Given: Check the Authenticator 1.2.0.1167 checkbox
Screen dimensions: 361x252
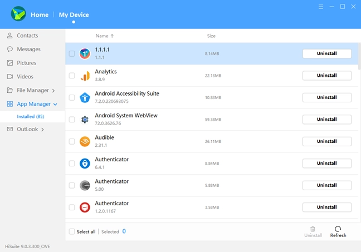Looking at the screenshot, I should pyautogui.click(x=72, y=207).
